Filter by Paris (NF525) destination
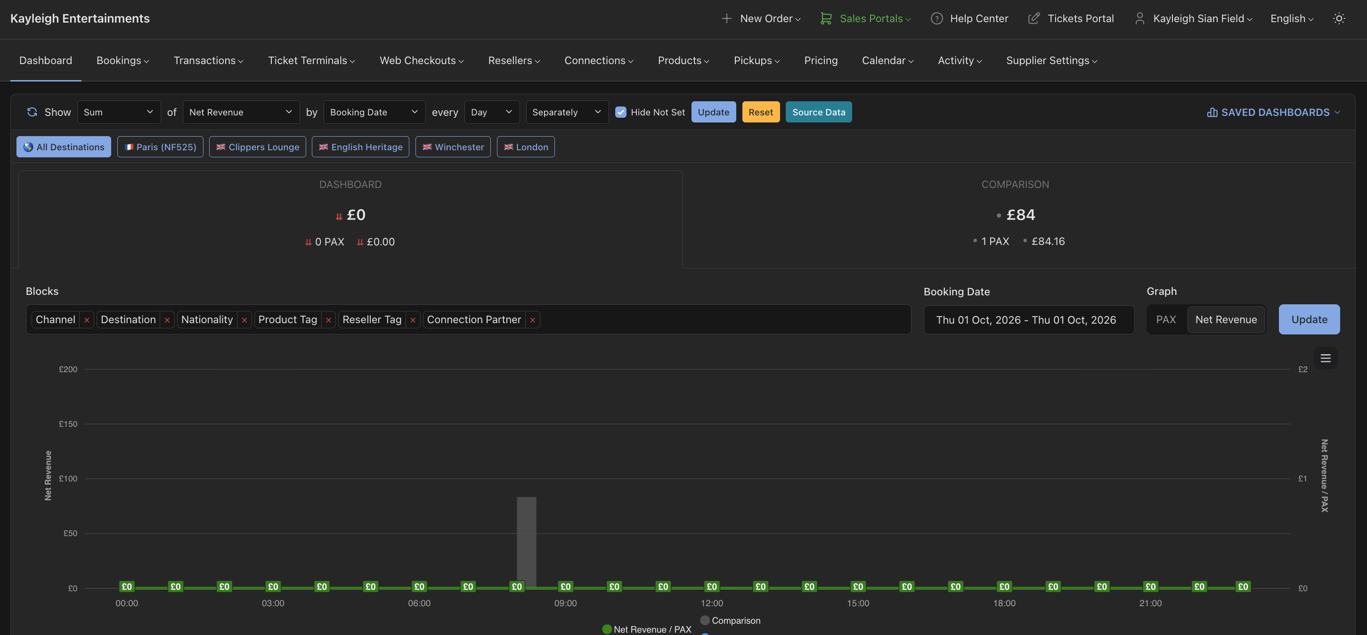 tap(160, 147)
